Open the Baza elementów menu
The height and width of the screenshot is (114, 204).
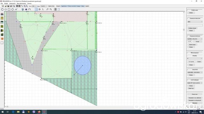pyautogui.click(x=21, y=3)
